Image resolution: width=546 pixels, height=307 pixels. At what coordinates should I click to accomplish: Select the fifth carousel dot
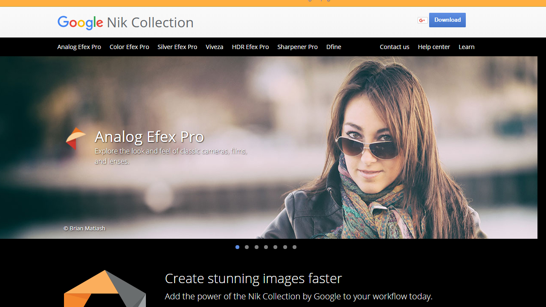pyautogui.click(x=276, y=247)
